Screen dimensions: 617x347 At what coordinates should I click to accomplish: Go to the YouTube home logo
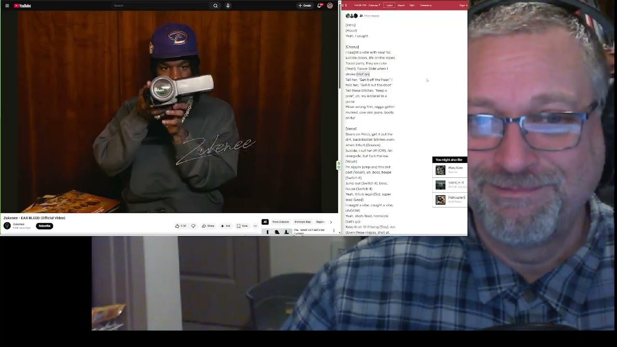22,6
